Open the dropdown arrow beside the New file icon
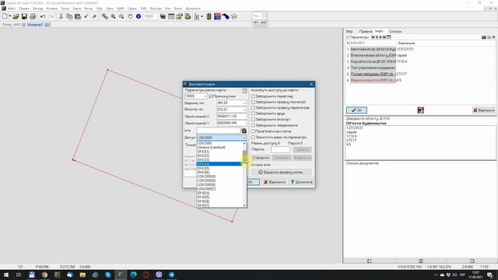498x280 pixels. [x=10, y=16]
